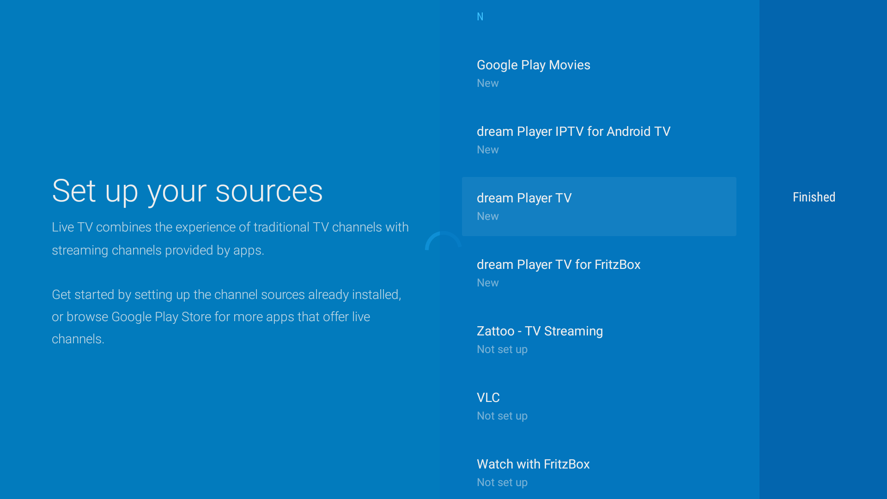The height and width of the screenshot is (499, 887).
Task: Click 'New' status under Google Play Movies
Action: [487, 83]
